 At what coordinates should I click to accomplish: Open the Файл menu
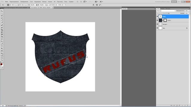(x=7, y=2)
